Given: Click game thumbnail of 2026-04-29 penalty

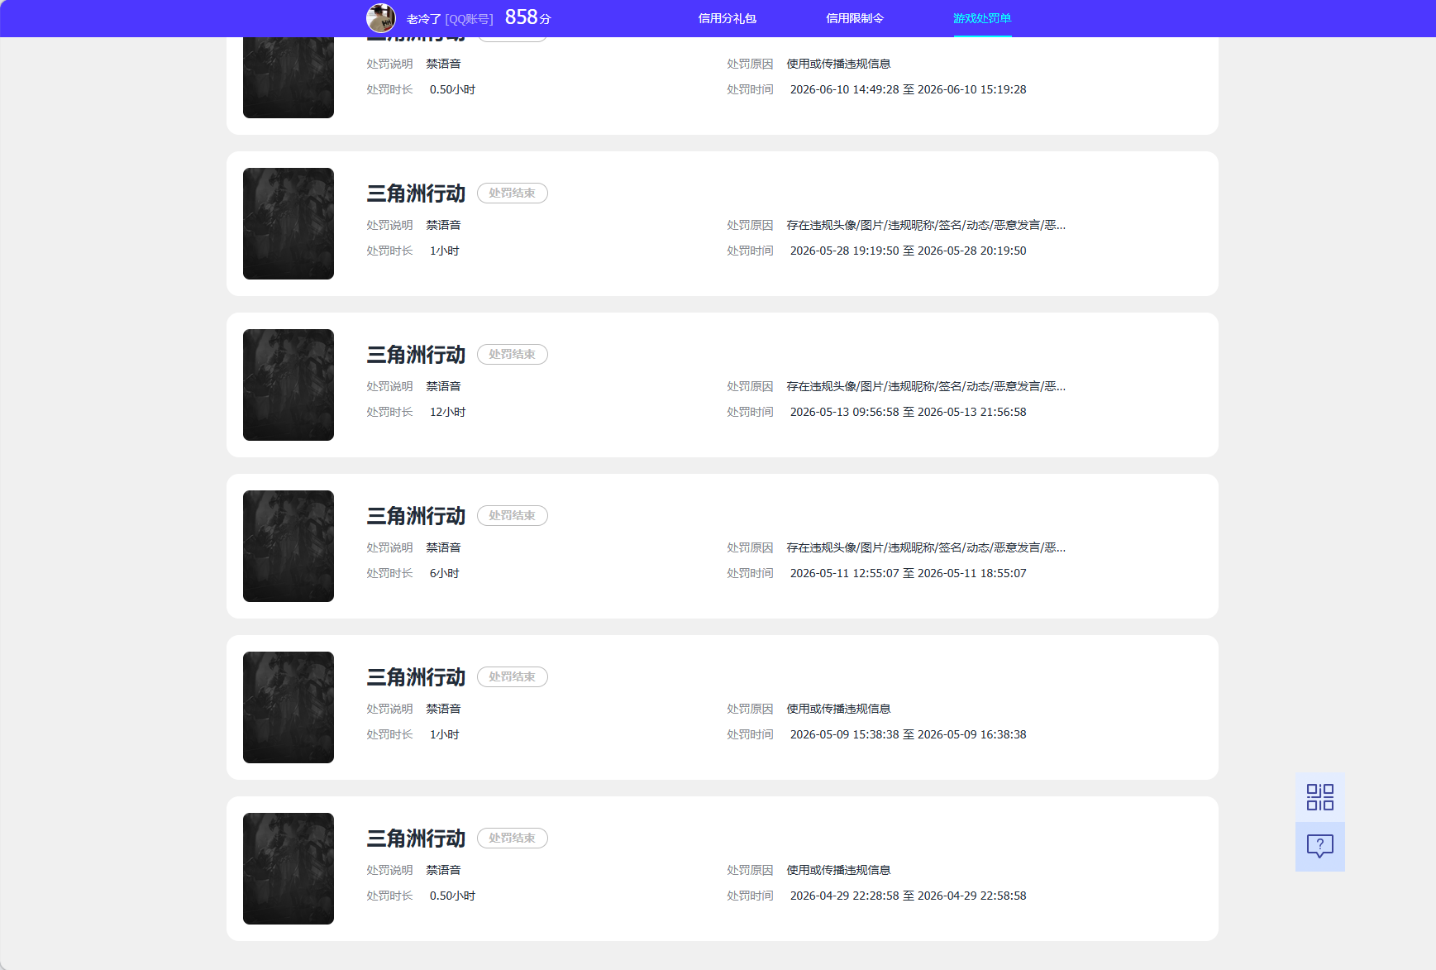Looking at the screenshot, I should coord(289,868).
